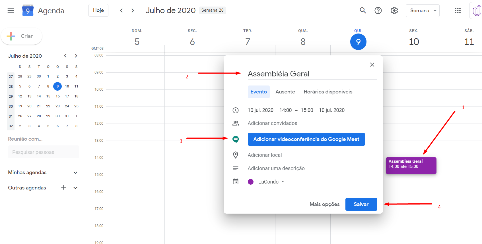Save the event with Salvar
Viewport: 482px width, 244px height.
[361, 204]
